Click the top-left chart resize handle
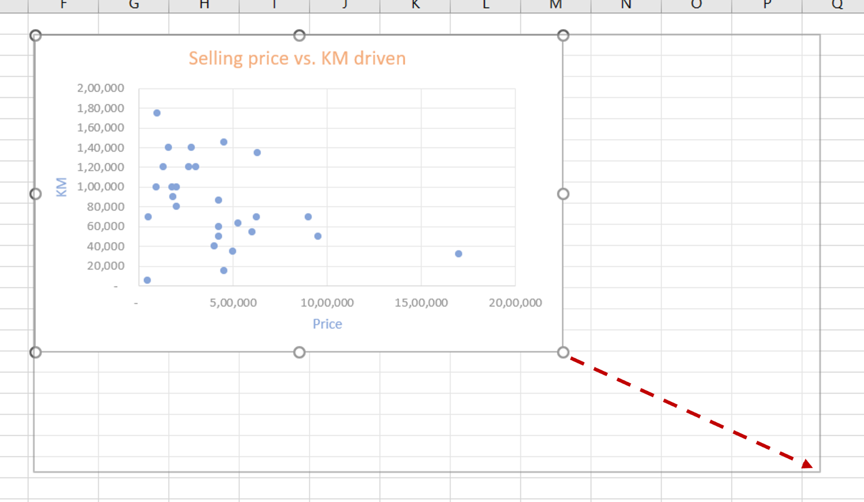Image resolution: width=864 pixels, height=502 pixels. tap(35, 35)
